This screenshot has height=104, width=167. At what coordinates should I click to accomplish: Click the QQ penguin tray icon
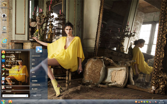[139, 102]
